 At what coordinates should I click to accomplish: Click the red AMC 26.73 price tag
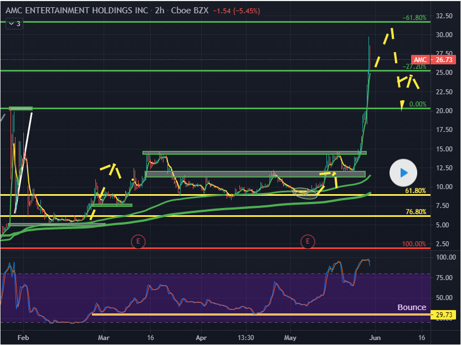point(433,60)
